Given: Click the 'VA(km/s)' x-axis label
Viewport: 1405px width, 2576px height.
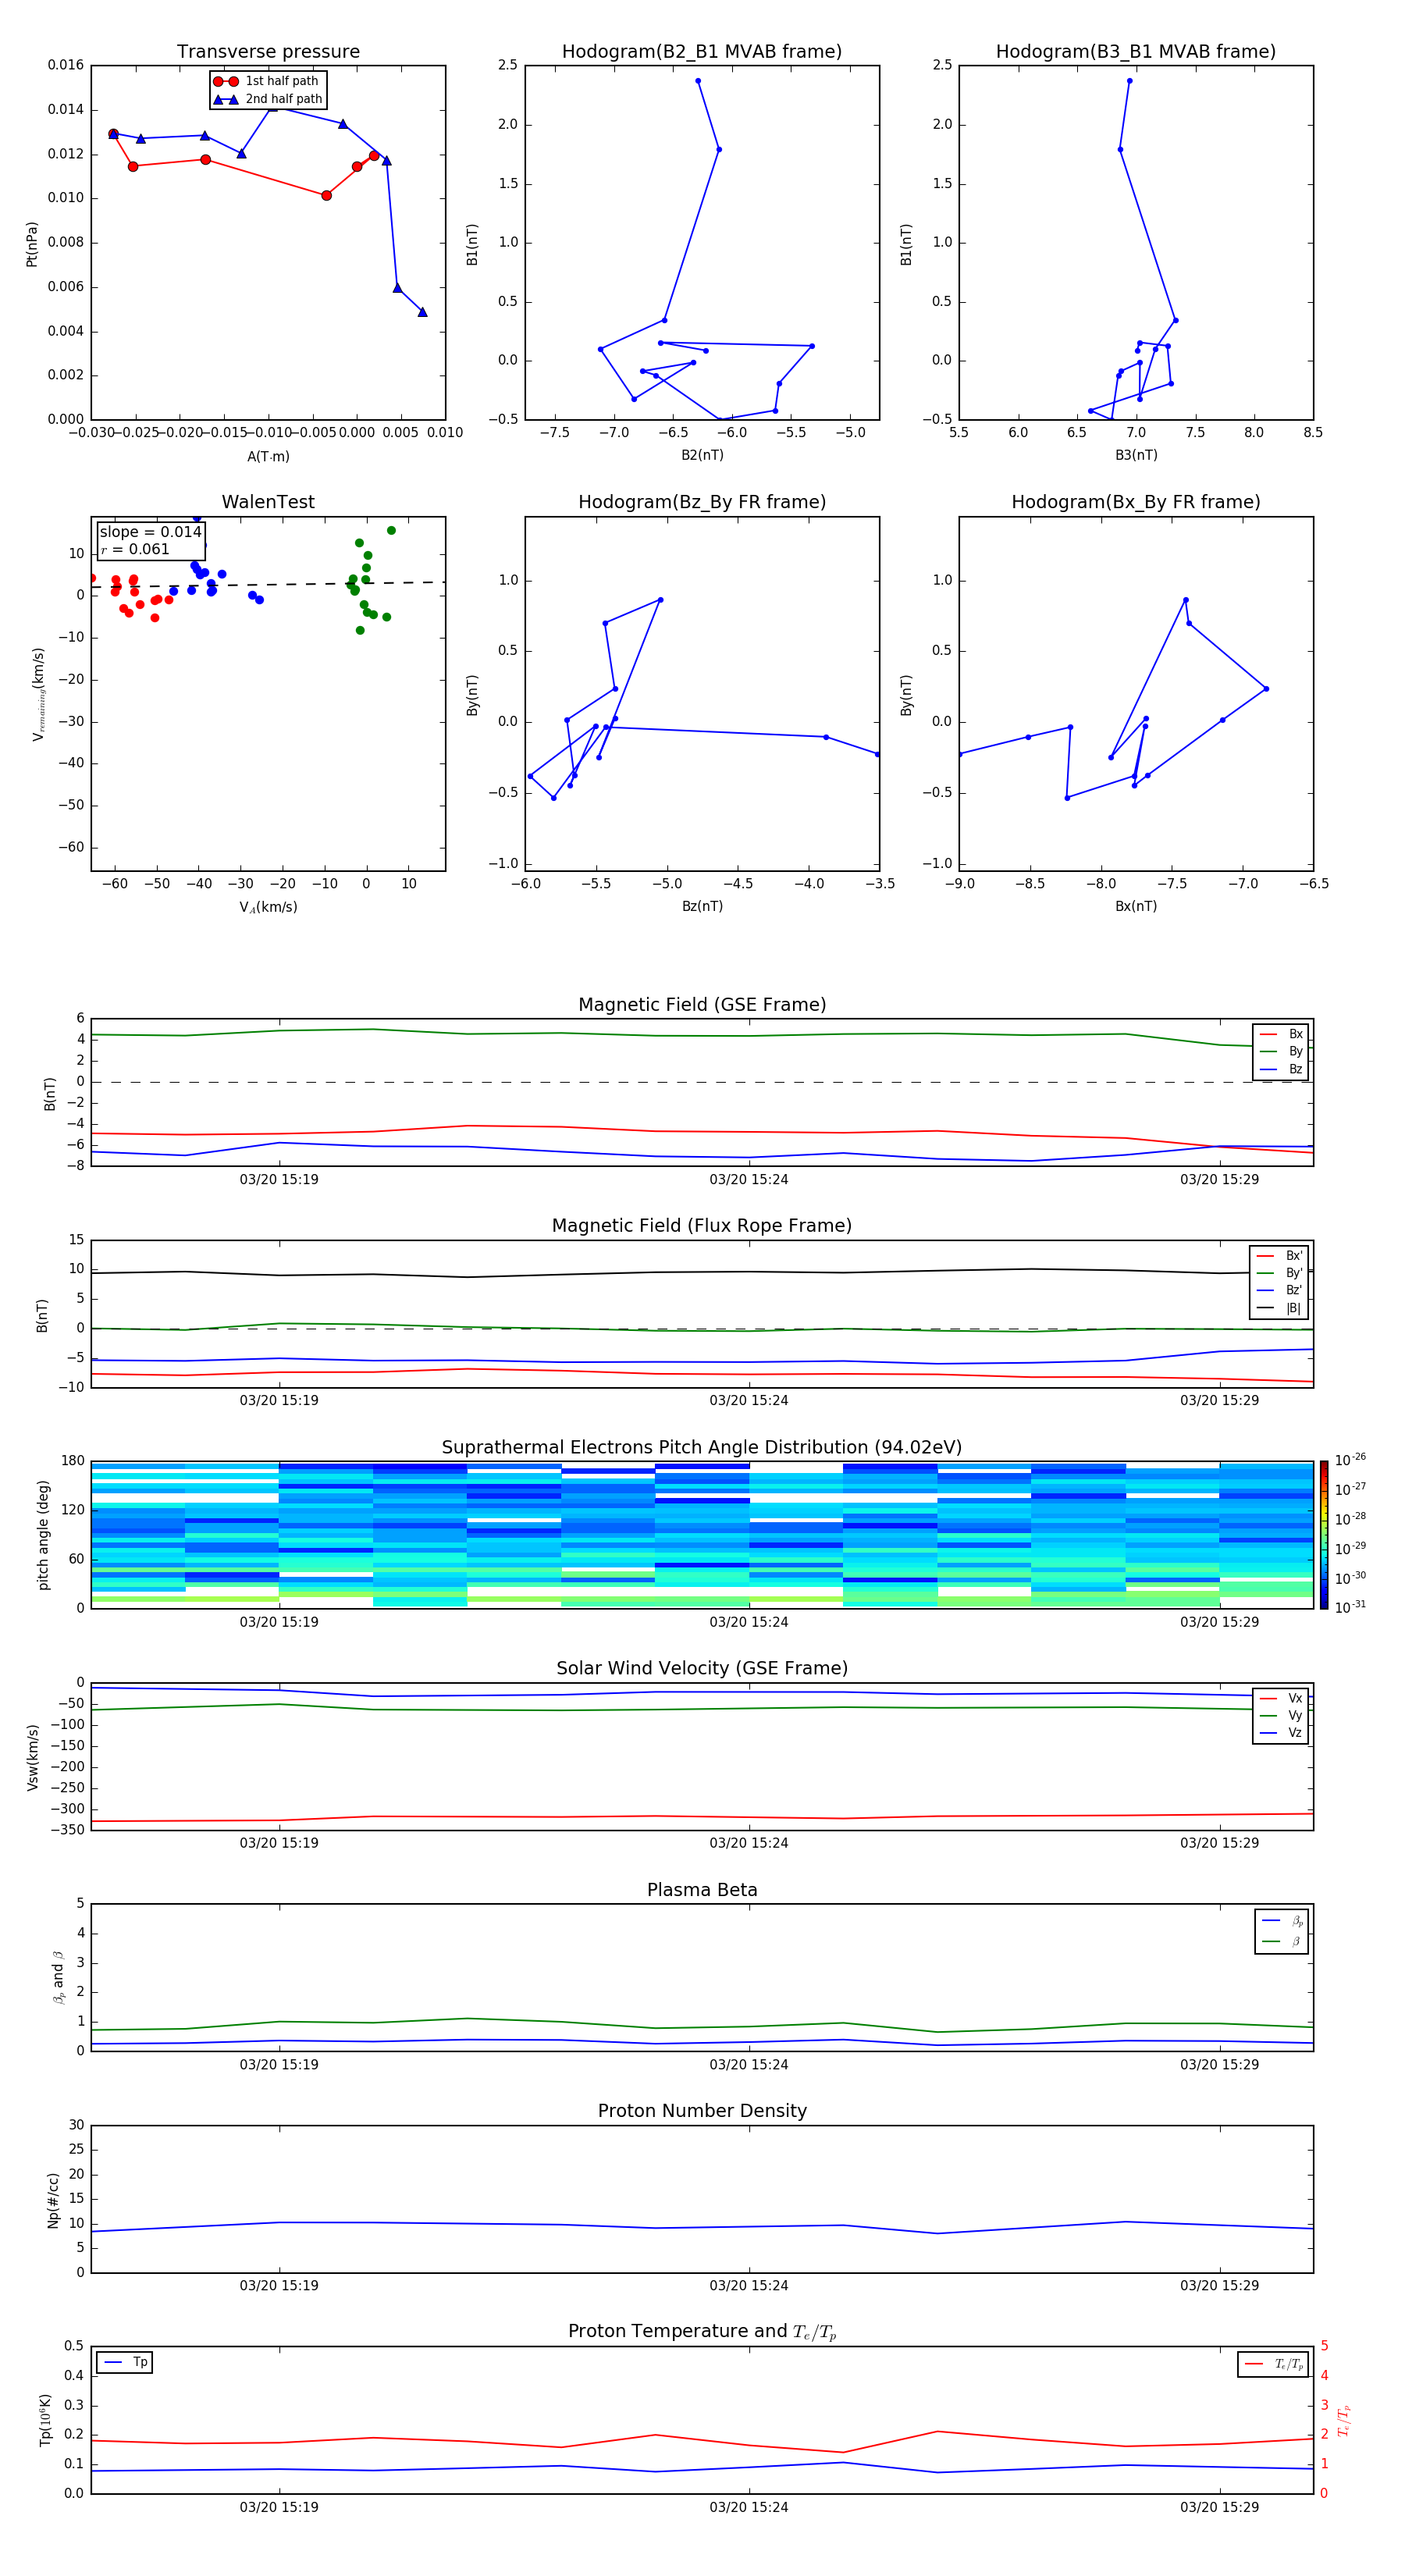Looking at the screenshot, I should click(268, 907).
